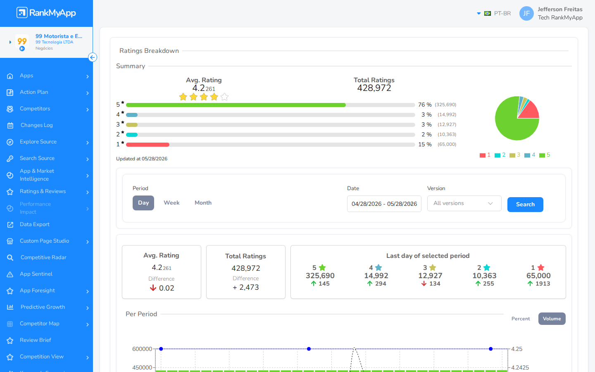Click the 4 legend color swatch
This screenshot has height=372, width=595.
(x=527, y=155)
